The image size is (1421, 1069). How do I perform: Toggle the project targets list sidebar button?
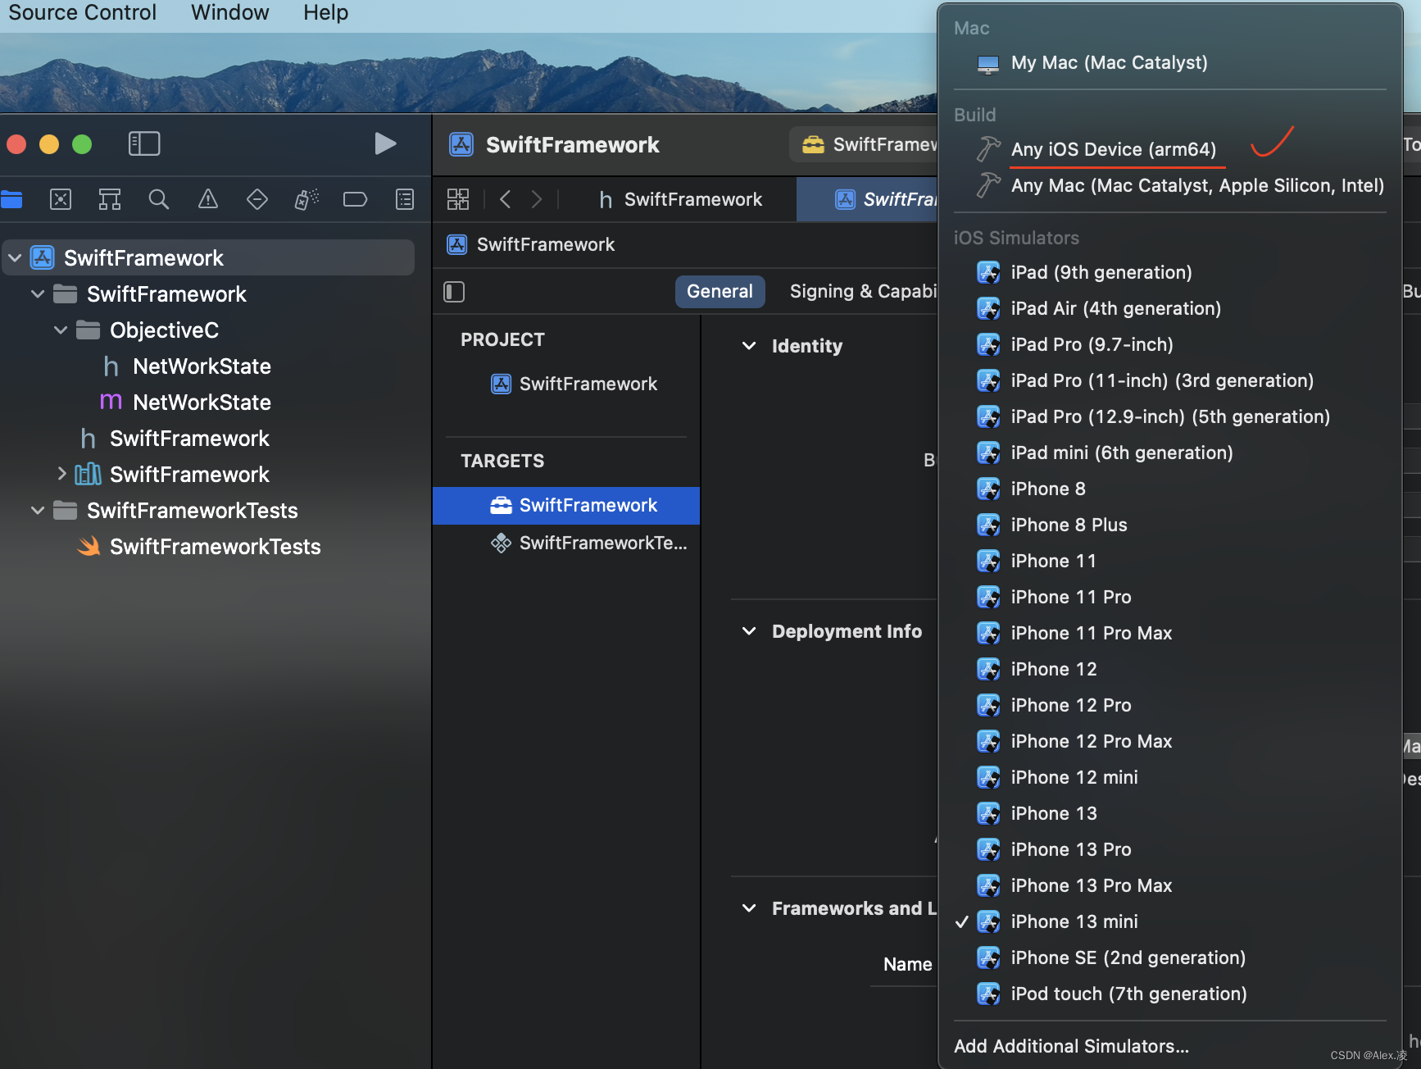(454, 292)
